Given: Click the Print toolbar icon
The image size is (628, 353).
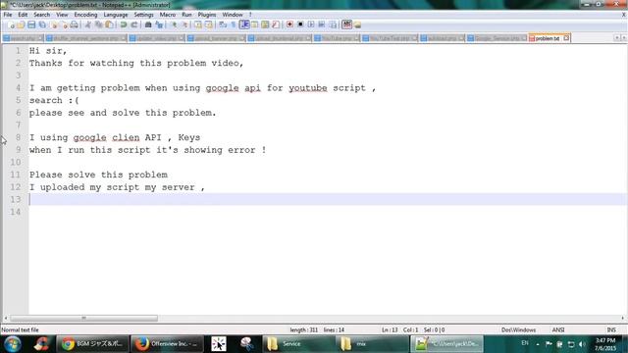Looking at the screenshot, I should pos(75,25).
